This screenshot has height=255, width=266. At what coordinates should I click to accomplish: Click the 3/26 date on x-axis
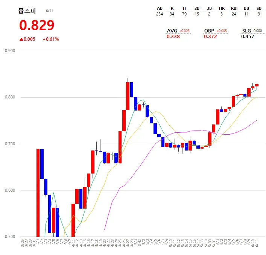[x=23, y=243]
